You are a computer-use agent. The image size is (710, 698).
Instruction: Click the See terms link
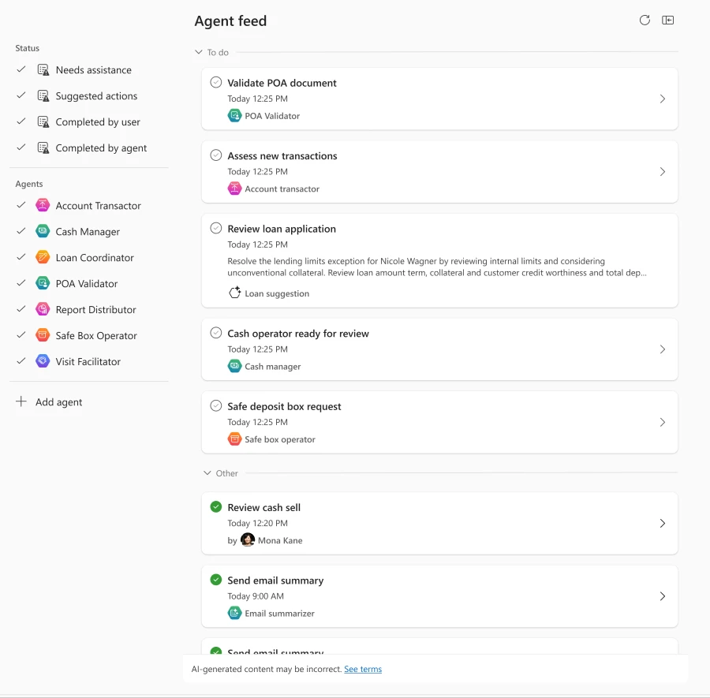(362, 669)
